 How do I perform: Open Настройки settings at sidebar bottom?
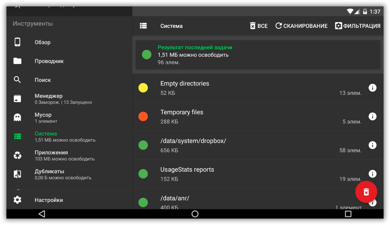(x=49, y=200)
